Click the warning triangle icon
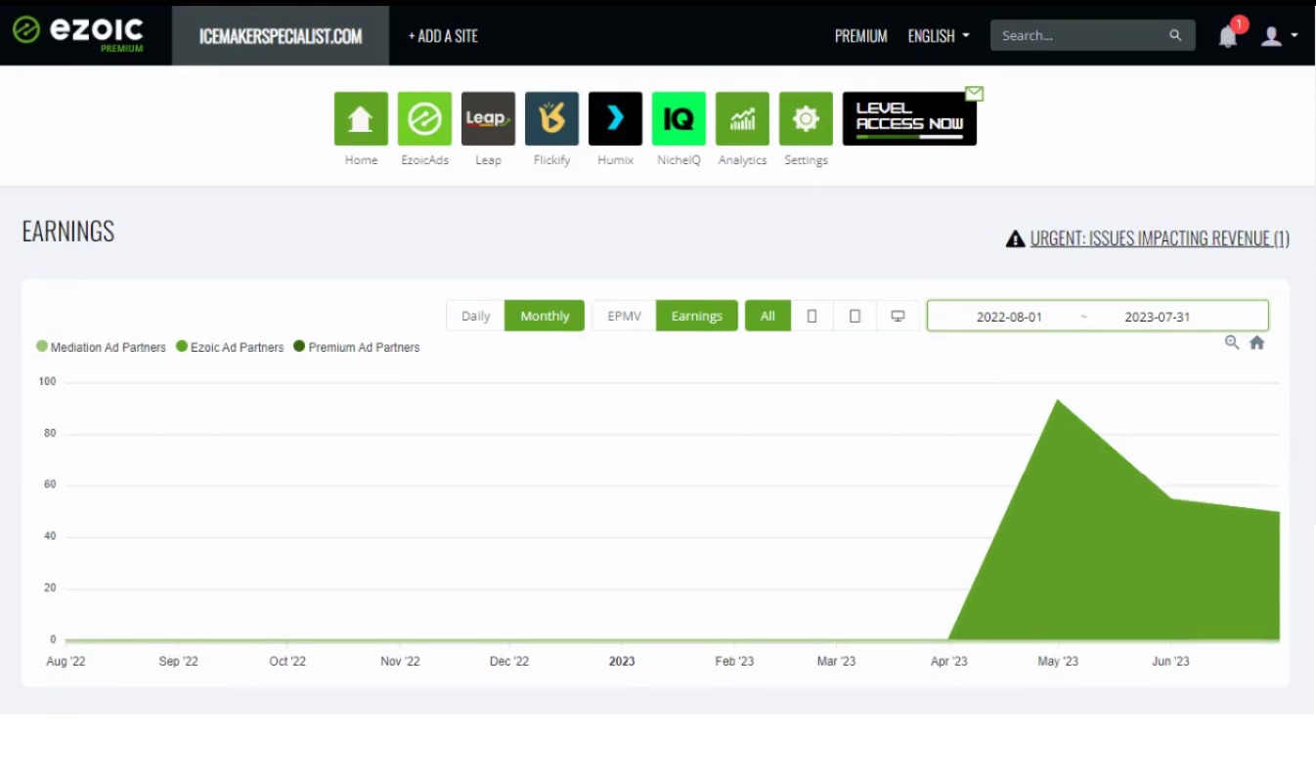 point(1015,238)
